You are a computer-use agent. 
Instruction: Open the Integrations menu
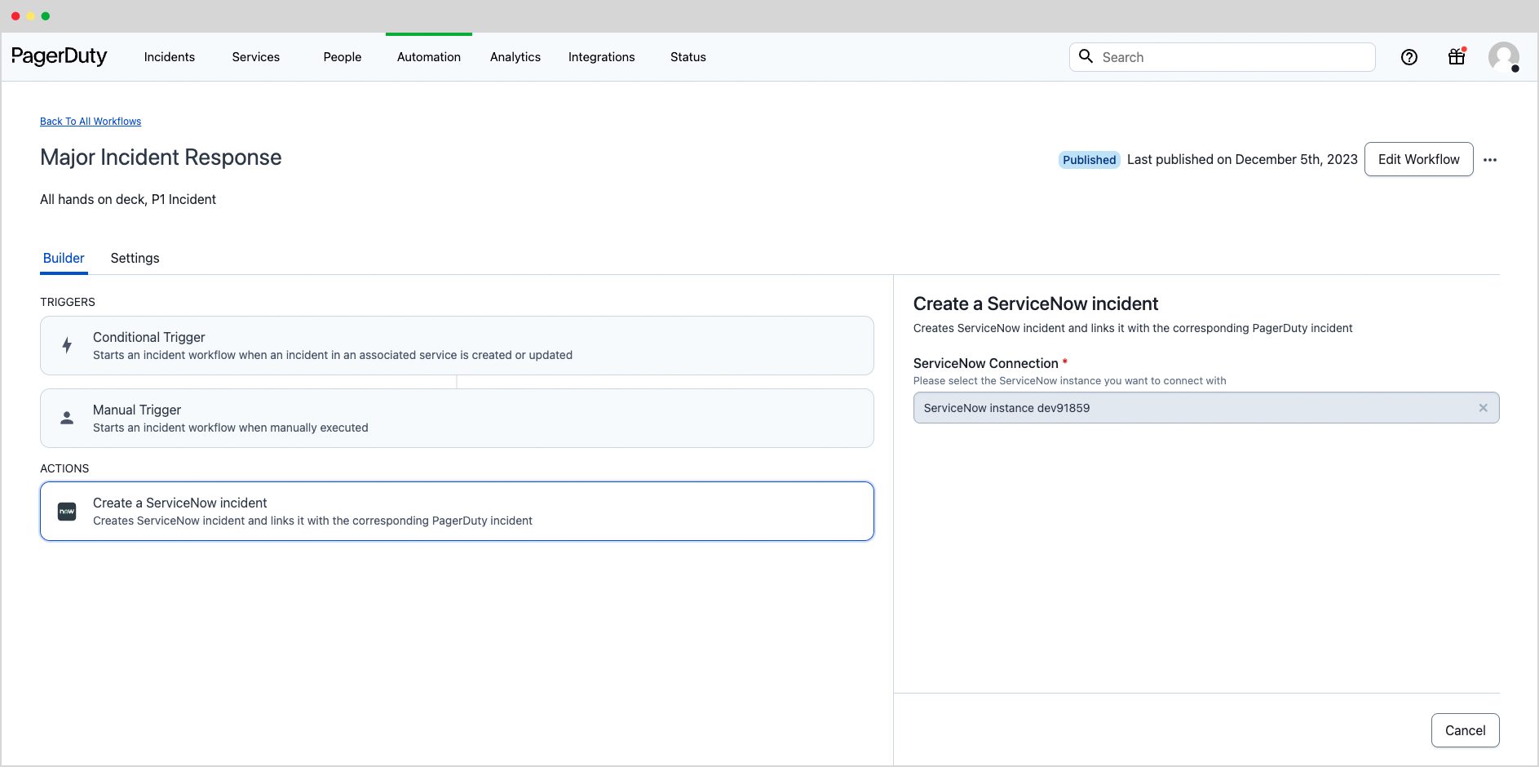point(601,57)
